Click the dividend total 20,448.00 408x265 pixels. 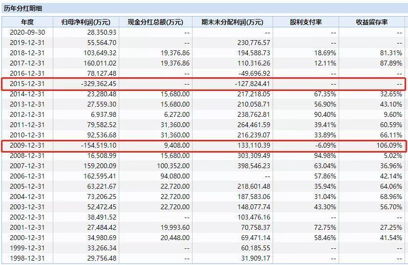(x=175, y=238)
